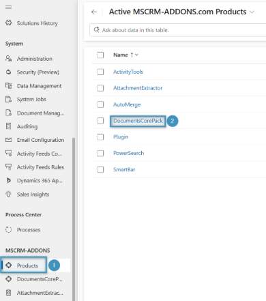
Task: Select System Jobs menu item
Action: [x=31, y=99]
